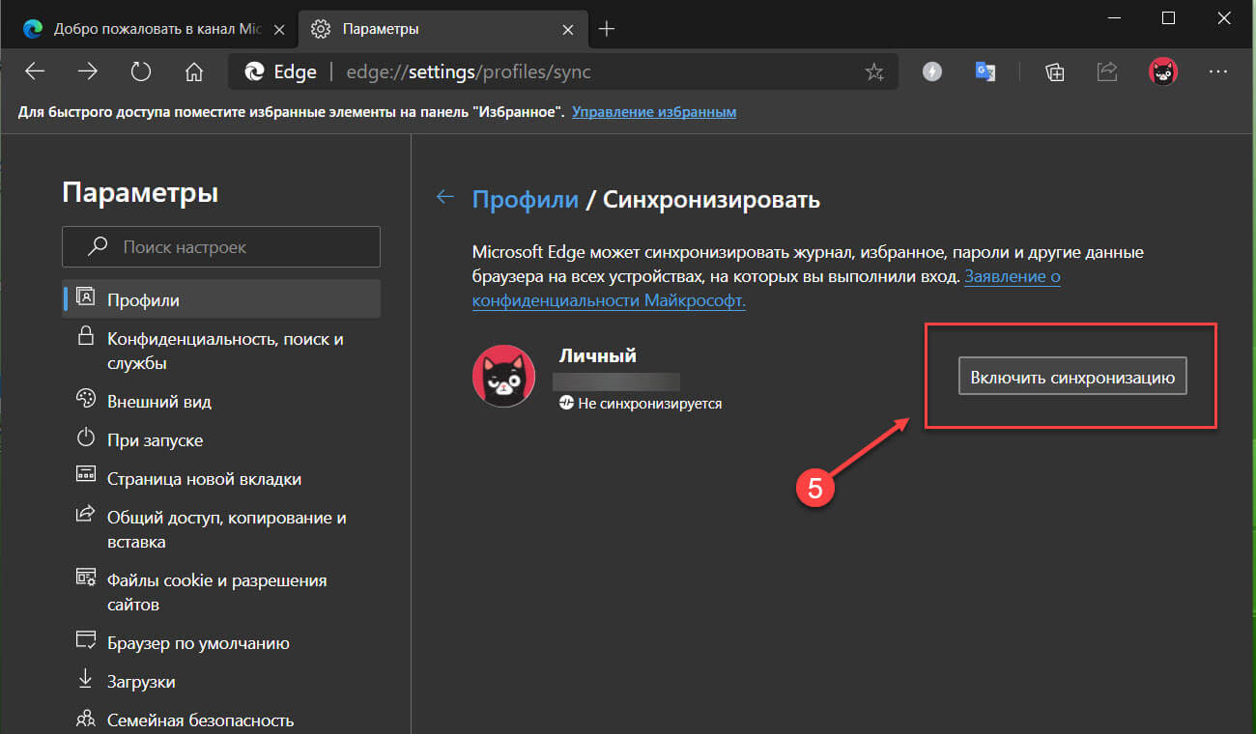Select Профили in the settings sidebar
Image resolution: width=1256 pixels, height=734 pixels.
(221, 299)
